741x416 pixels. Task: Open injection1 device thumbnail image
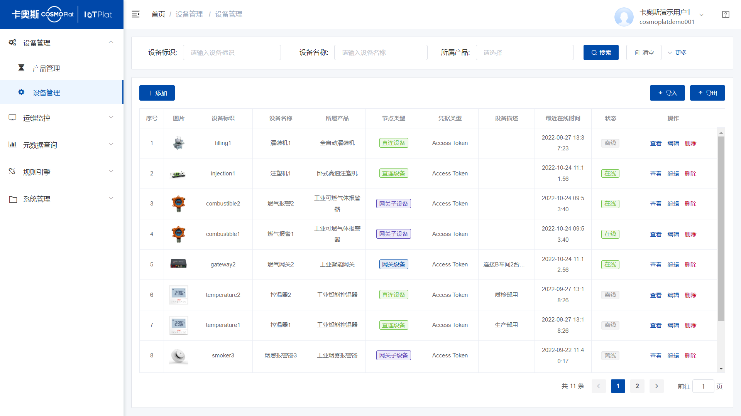click(178, 174)
